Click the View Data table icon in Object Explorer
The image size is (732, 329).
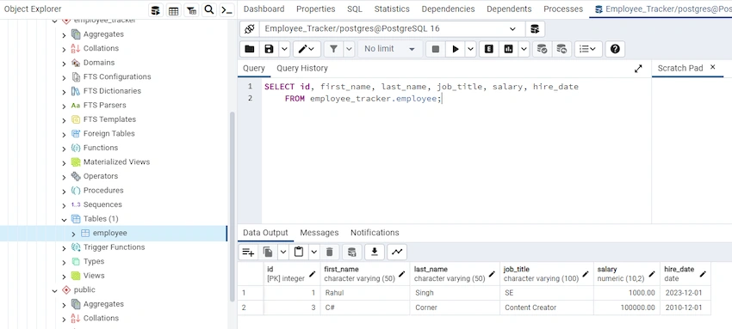[173, 10]
